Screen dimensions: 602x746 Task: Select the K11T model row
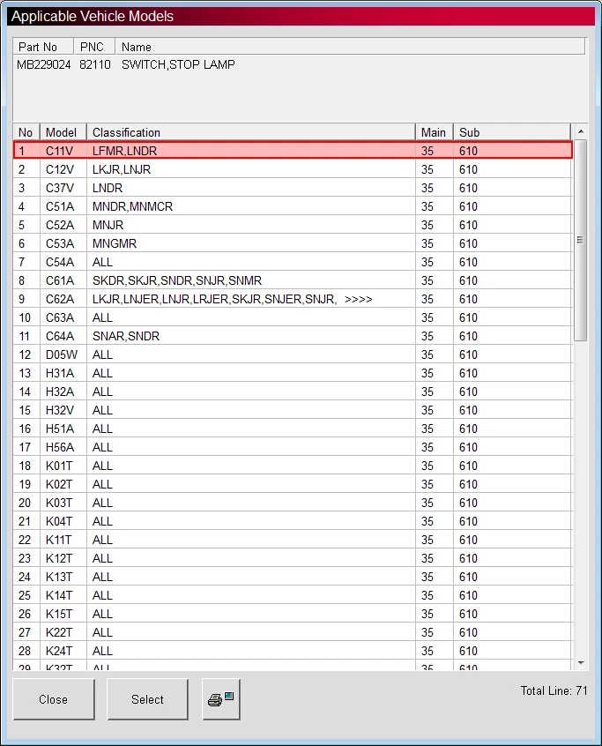293,541
